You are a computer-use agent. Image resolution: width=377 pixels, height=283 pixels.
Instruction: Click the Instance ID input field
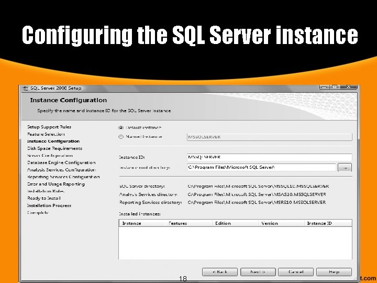tap(270, 157)
